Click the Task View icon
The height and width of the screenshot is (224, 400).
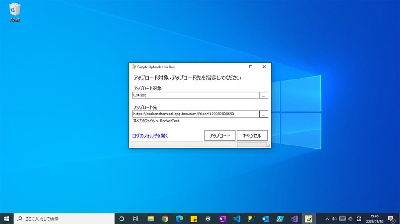tap(136, 219)
